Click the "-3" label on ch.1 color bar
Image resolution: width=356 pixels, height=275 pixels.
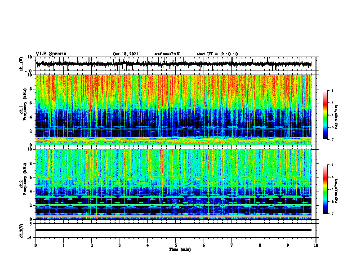pyautogui.click(x=332, y=91)
